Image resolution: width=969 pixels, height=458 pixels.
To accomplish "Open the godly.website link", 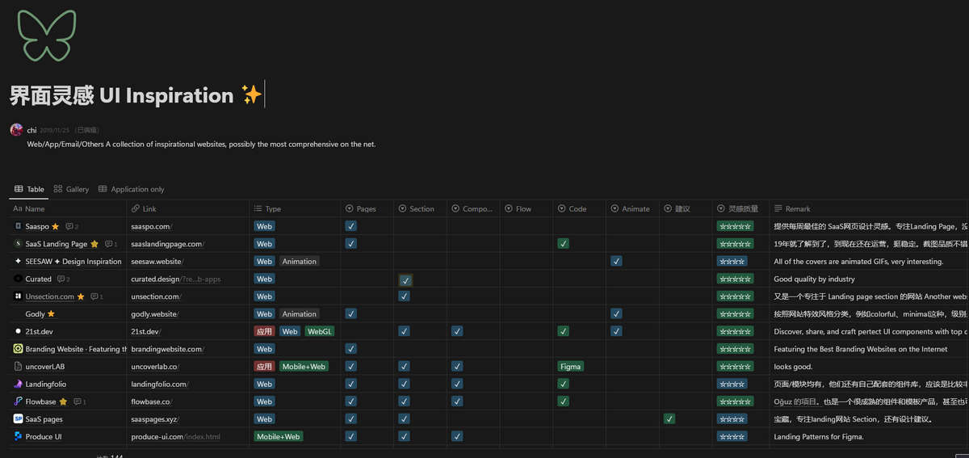I will 155,314.
